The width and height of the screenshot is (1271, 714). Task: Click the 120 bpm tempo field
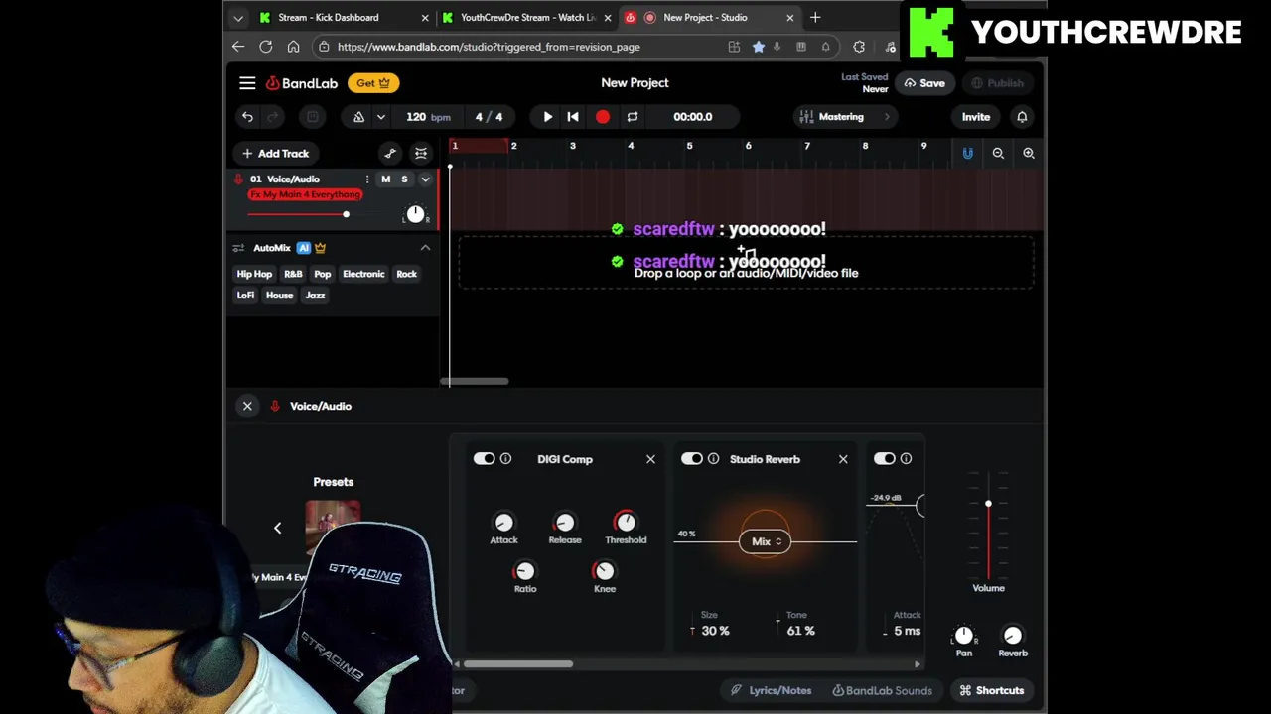coord(427,117)
